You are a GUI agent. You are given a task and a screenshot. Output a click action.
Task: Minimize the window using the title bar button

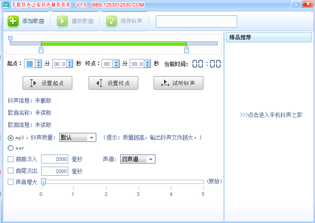(x=296, y=4)
